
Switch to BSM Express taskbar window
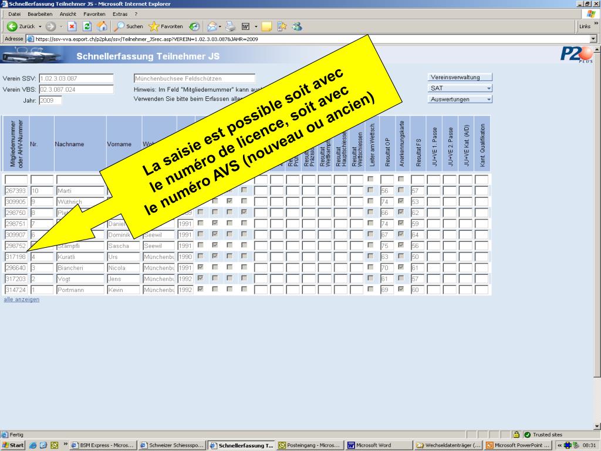[103, 445]
